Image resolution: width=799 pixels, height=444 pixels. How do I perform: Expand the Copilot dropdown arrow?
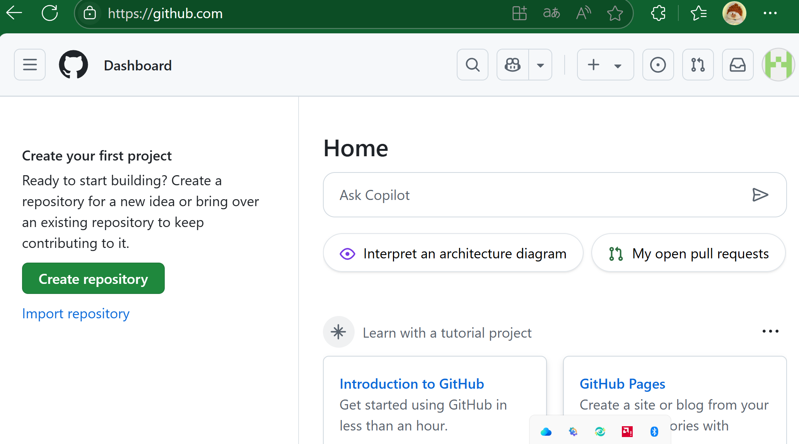point(540,65)
